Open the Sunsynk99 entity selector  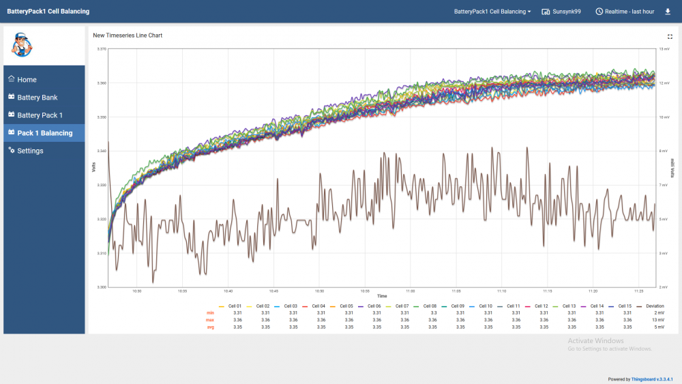pyautogui.click(x=561, y=12)
